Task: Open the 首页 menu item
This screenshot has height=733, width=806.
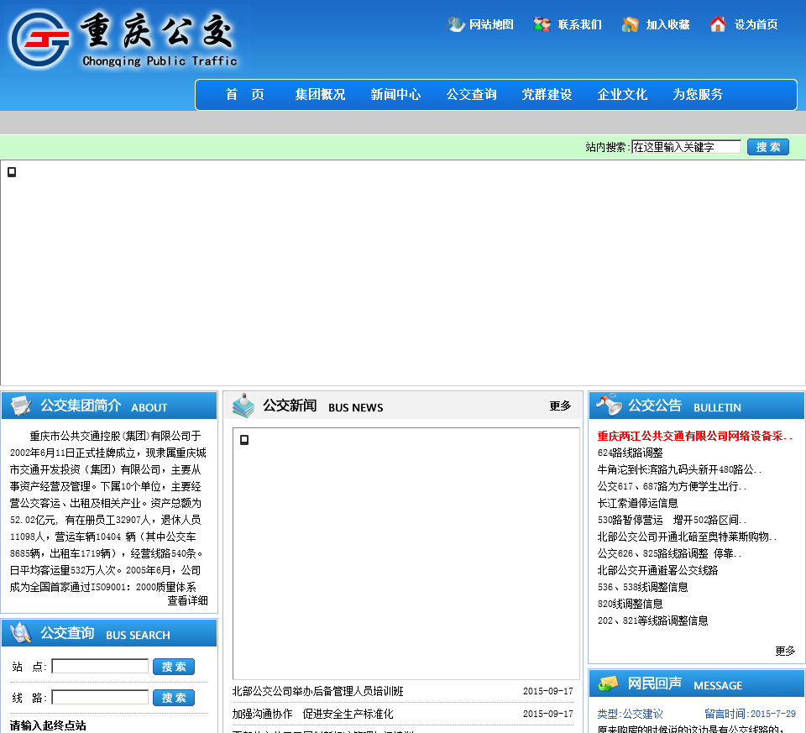Action: coord(244,95)
